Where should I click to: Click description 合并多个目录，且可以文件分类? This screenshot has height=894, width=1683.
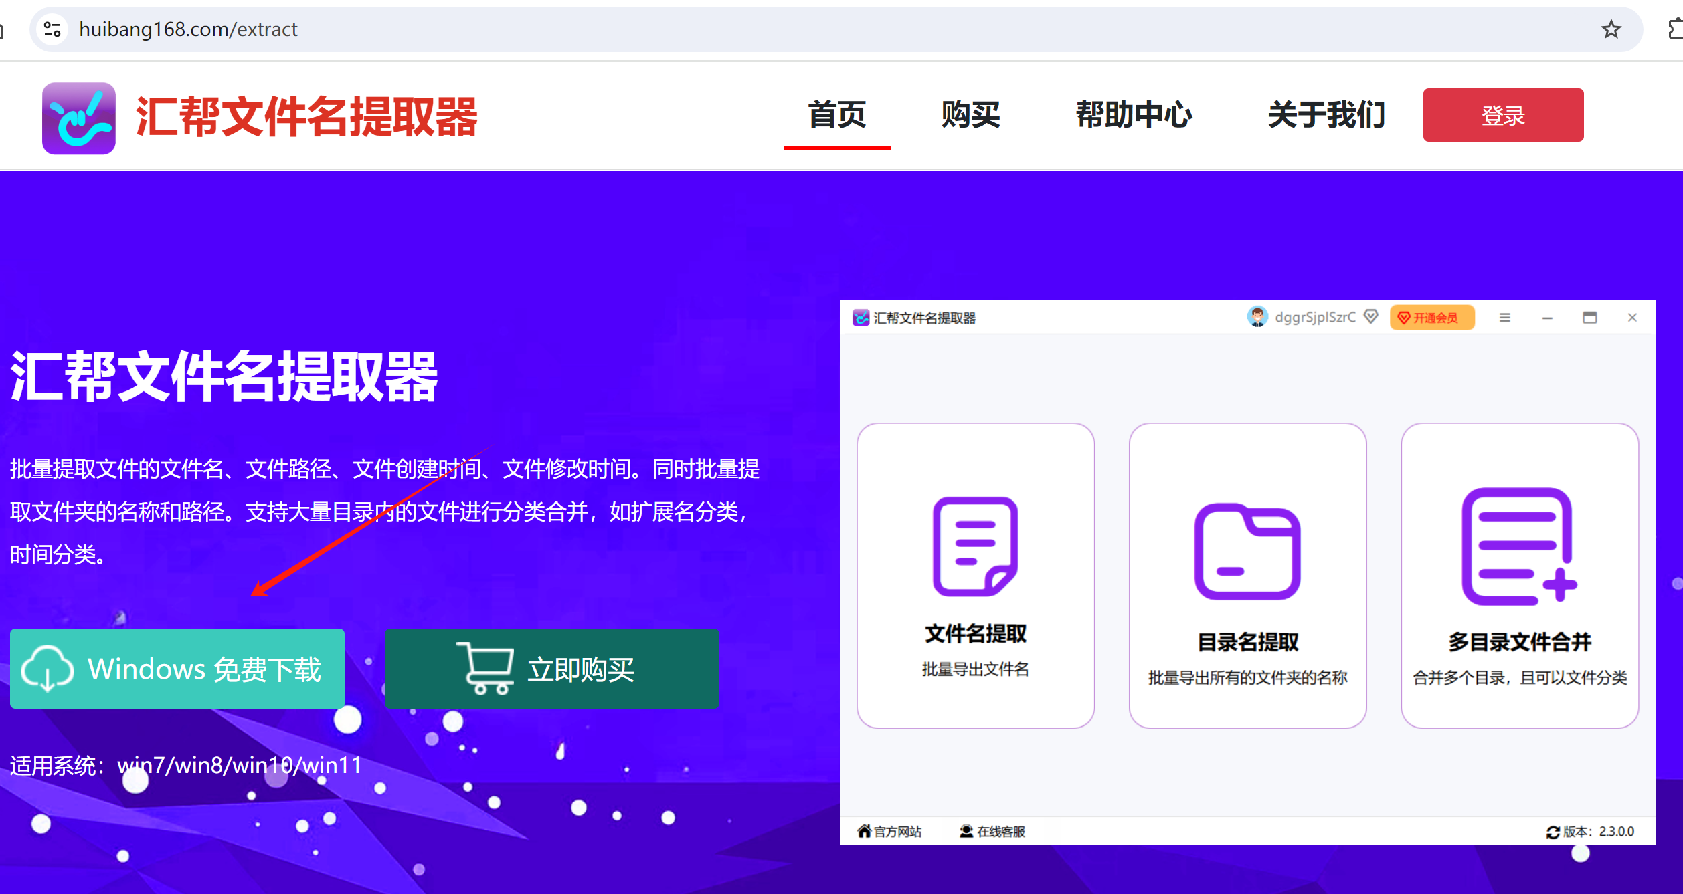(x=1519, y=677)
